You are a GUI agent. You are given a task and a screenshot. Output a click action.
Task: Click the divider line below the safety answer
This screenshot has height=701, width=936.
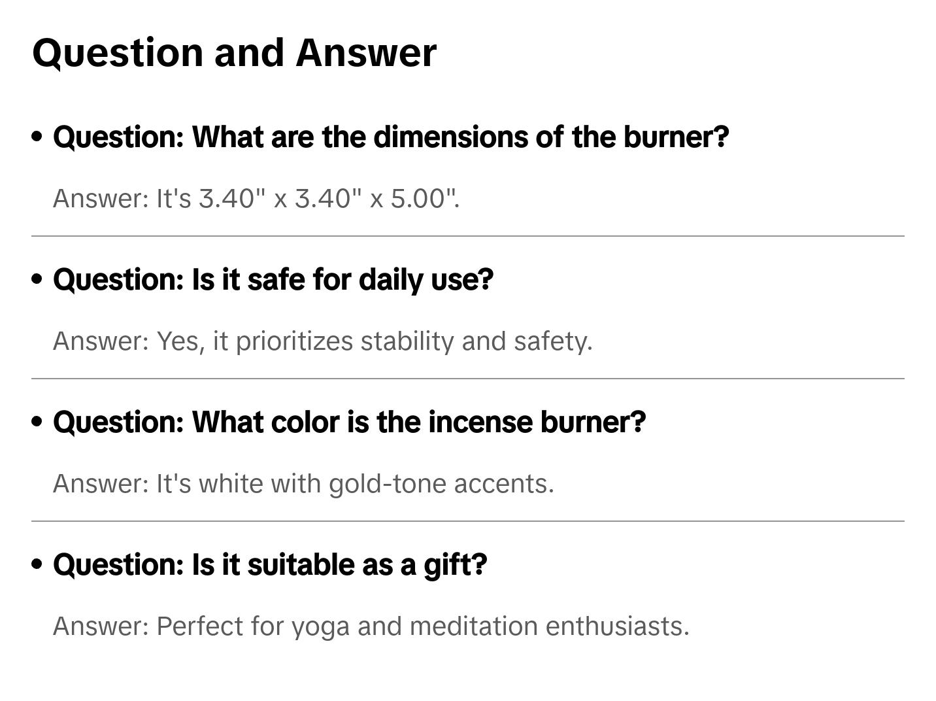click(x=468, y=379)
